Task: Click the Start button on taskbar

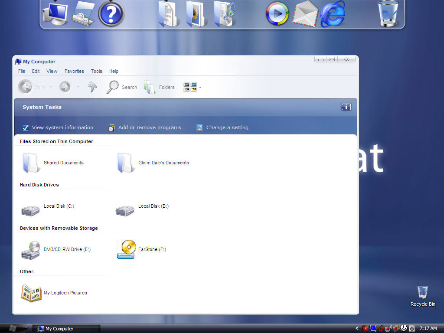Action: 13,328
